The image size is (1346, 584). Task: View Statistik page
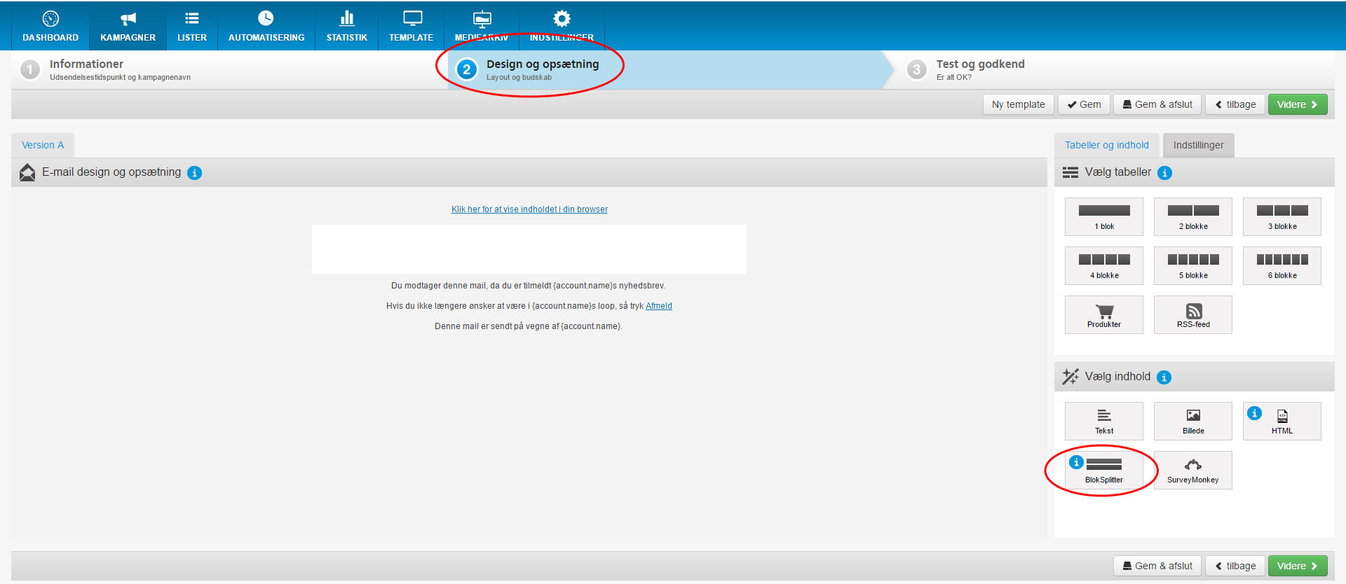pos(347,26)
